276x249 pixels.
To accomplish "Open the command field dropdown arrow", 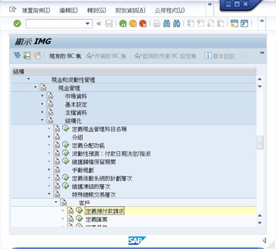I will [x=88, y=23].
